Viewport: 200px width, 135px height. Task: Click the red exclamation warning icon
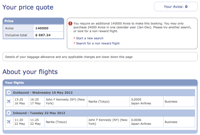click(70, 23)
